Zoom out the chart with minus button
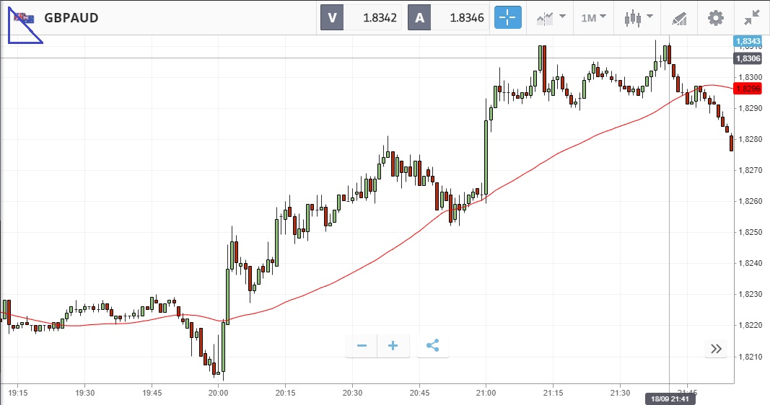The width and height of the screenshot is (770, 405). (x=362, y=346)
